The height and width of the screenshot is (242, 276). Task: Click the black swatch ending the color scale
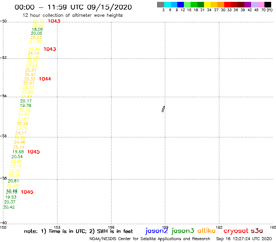point(267,4)
